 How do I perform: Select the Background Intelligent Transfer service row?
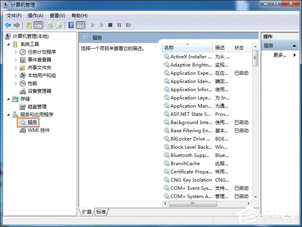click(x=207, y=123)
